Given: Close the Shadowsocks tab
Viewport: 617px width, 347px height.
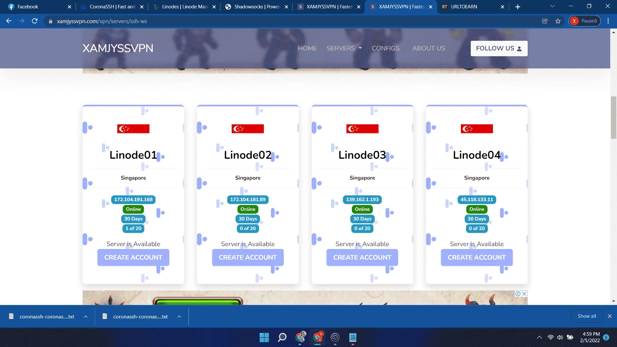Looking at the screenshot, I should [x=286, y=7].
